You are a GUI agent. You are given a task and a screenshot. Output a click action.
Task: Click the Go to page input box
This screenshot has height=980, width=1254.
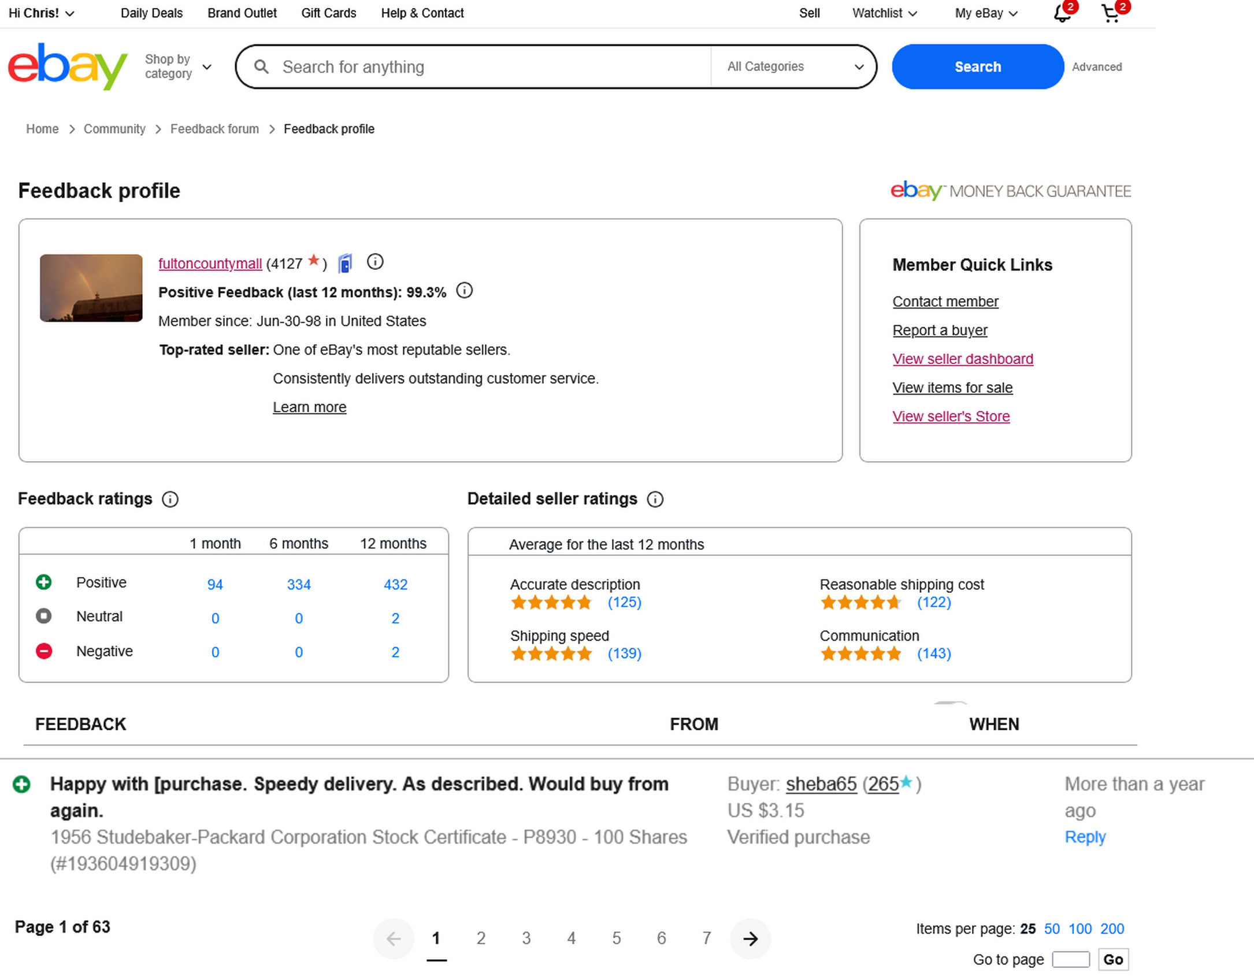point(1070,959)
